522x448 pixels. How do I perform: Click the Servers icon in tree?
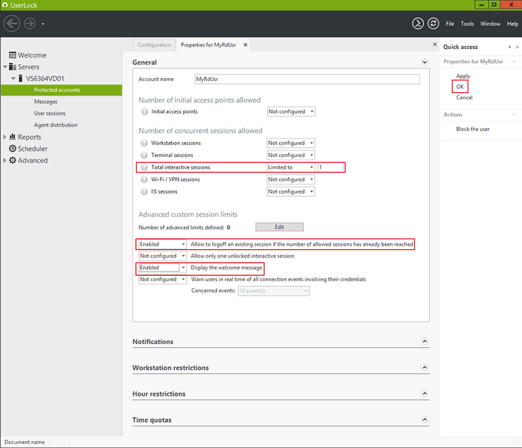(x=12, y=67)
